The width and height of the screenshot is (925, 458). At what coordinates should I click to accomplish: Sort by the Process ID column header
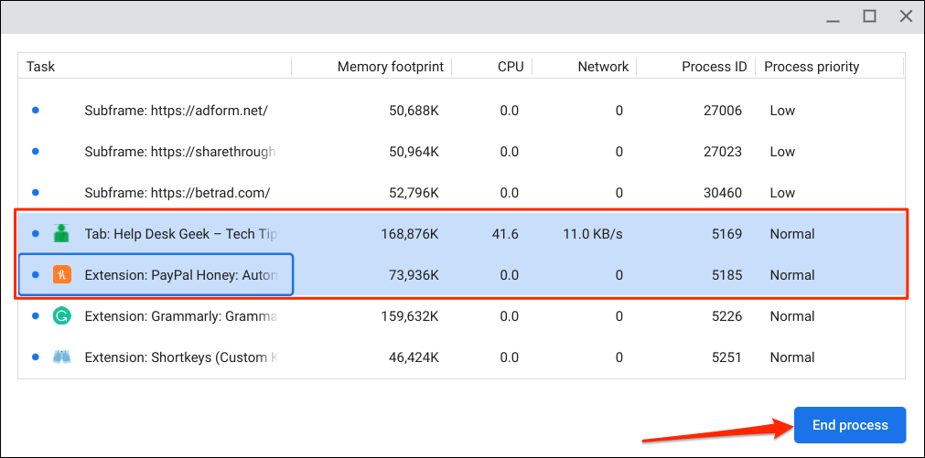pos(714,67)
